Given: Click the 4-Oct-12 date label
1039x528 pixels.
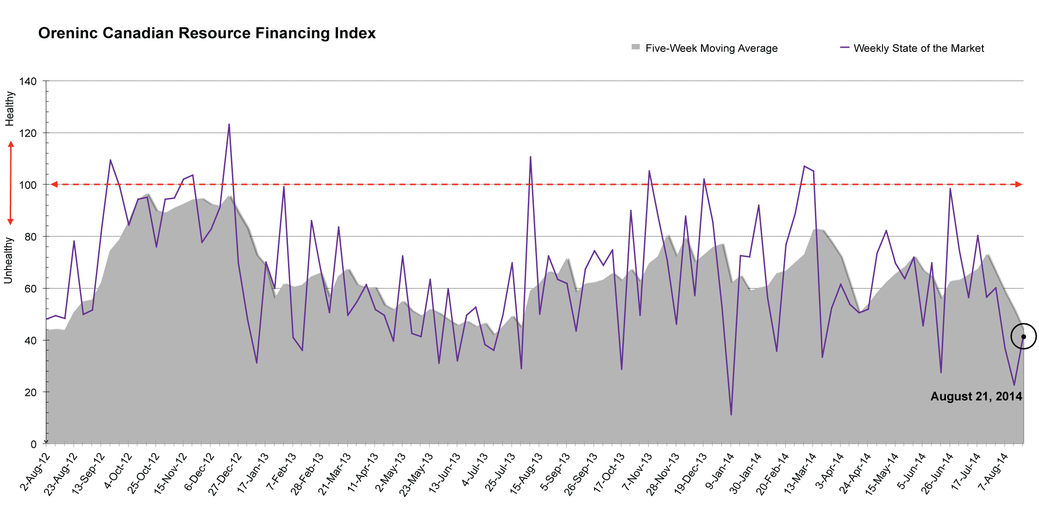Looking at the screenshot, I should [x=118, y=471].
